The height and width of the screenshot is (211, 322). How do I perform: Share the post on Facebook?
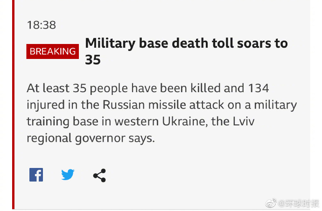point(36,175)
